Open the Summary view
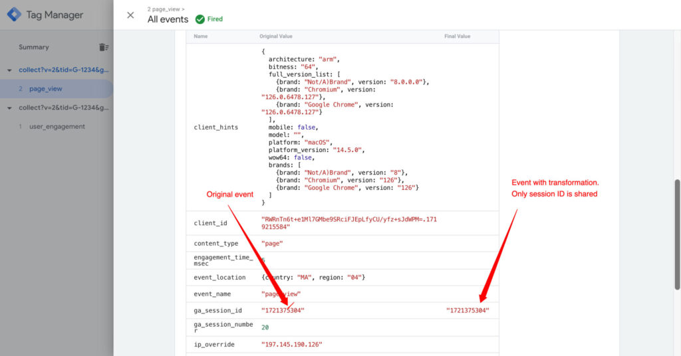Viewport: 681px width, 356px height. pyautogui.click(x=34, y=47)
